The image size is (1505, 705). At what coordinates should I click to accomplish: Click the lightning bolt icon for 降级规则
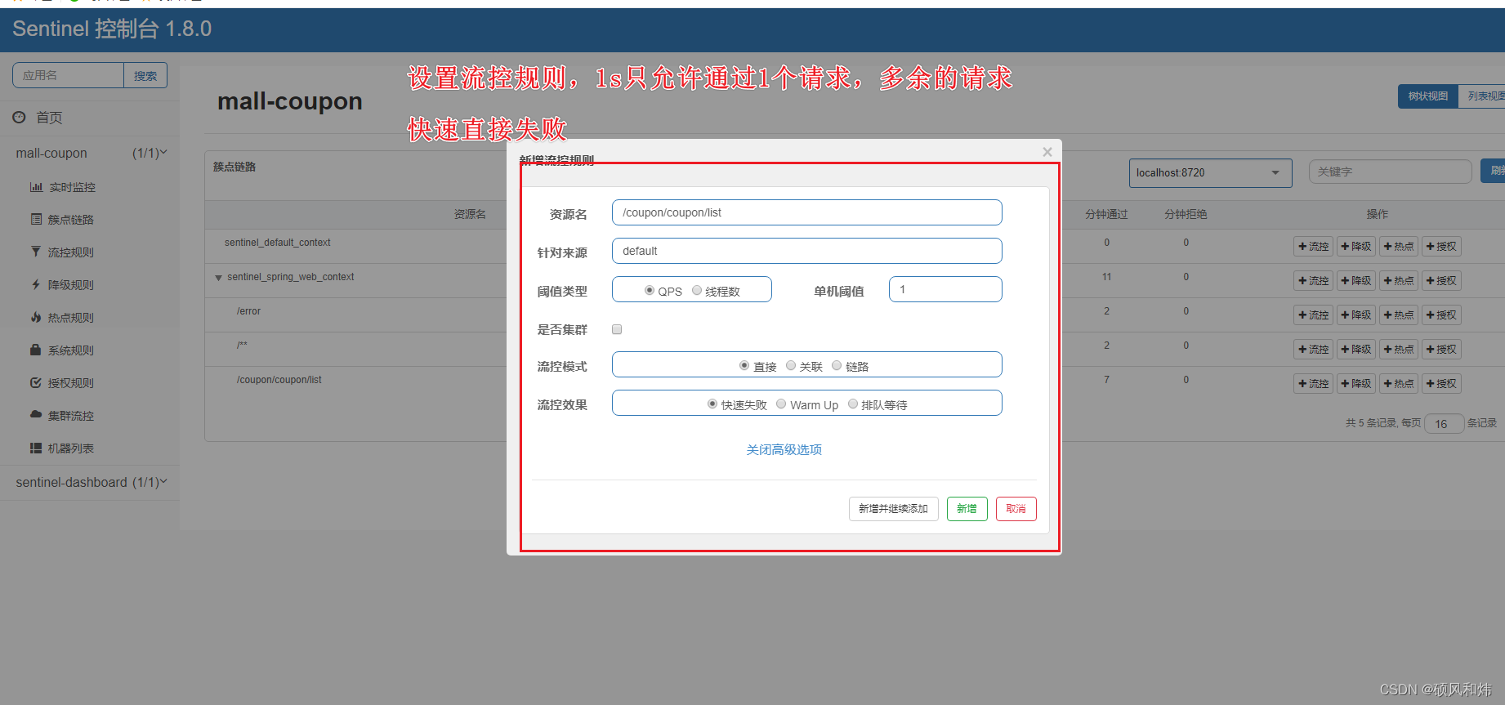(36, 284)
